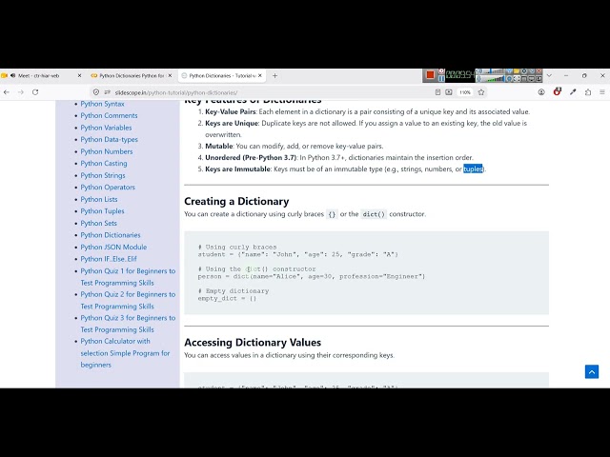Click the empty_dict = {} code line

(227, 298)
